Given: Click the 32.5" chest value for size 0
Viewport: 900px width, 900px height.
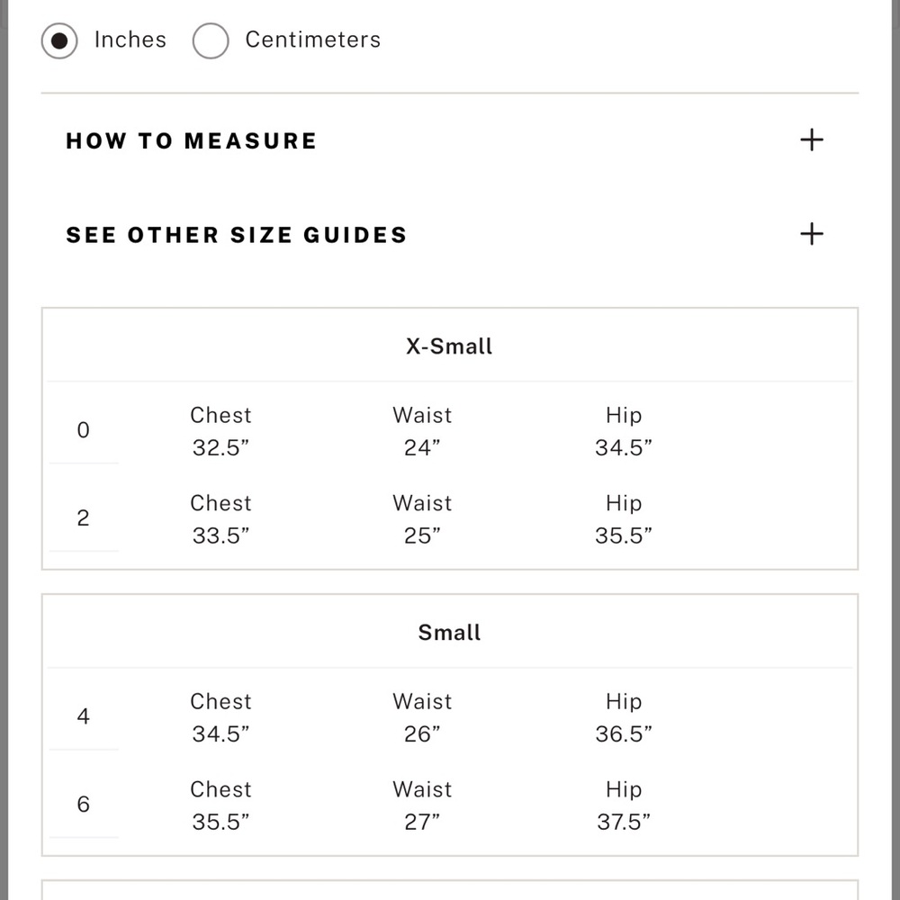Looking at the screenshot, I should [221, 447].
